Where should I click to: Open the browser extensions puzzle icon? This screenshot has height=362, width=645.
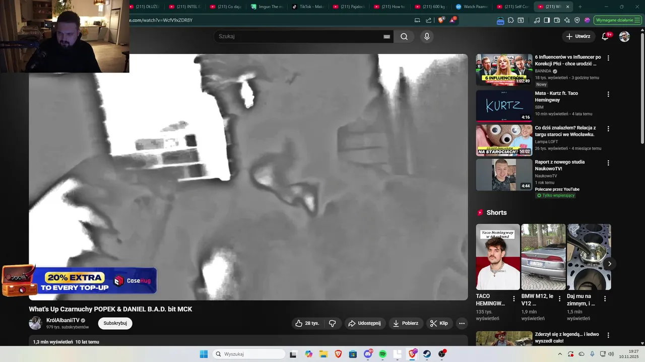pos(510,20)
